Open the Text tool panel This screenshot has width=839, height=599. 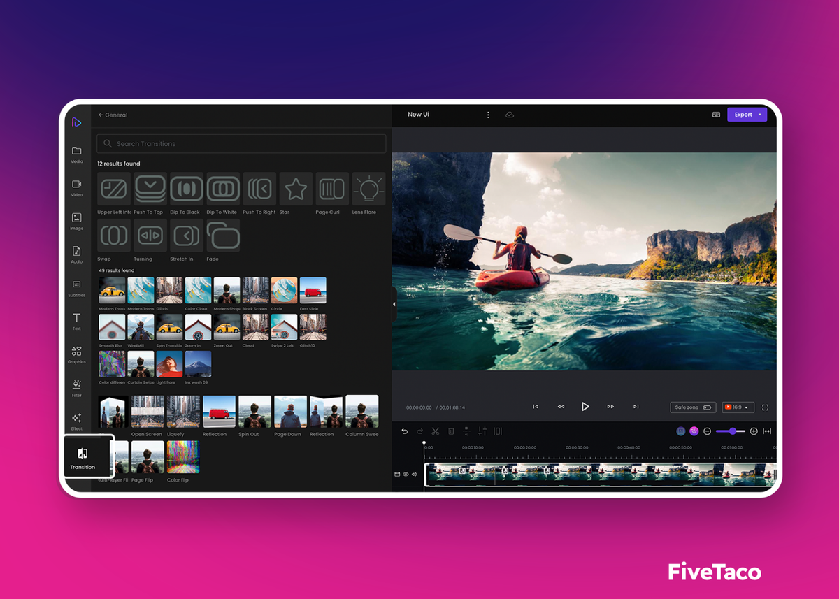pos(77,322)
